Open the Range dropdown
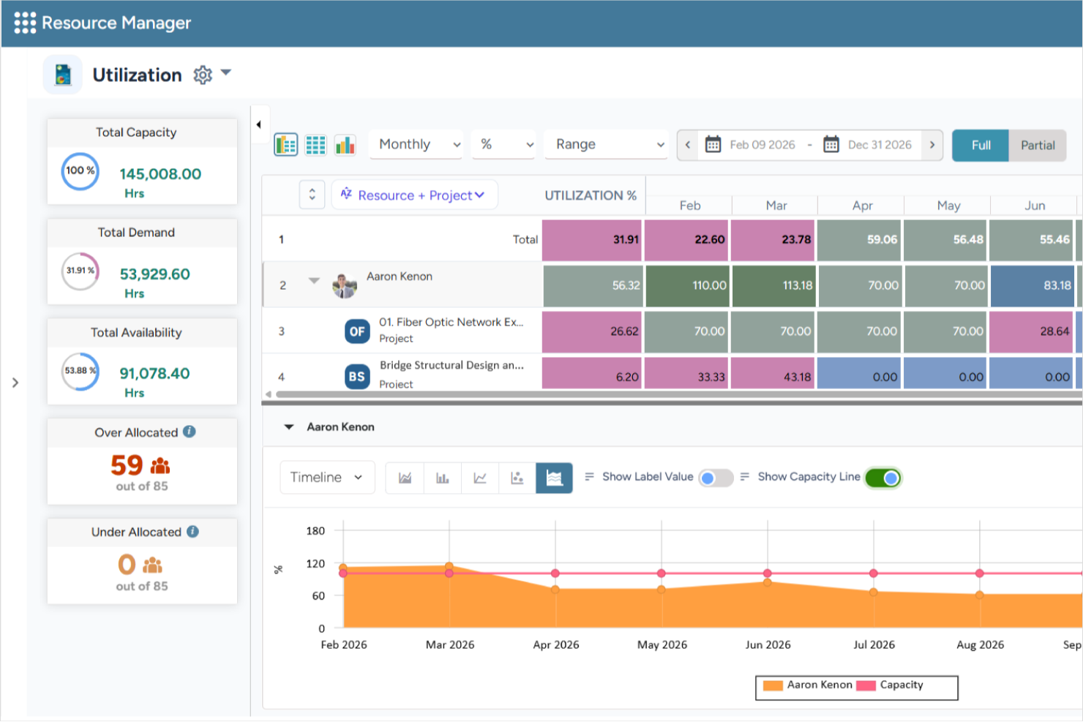 pyautogui.click(x=607, y=145)
